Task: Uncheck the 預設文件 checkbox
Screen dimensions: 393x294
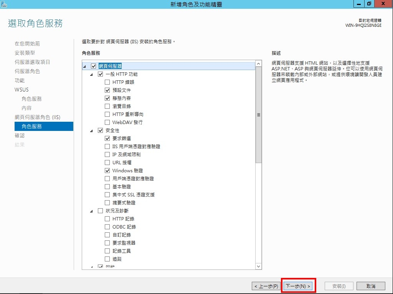Action: (x=107, y=90)
